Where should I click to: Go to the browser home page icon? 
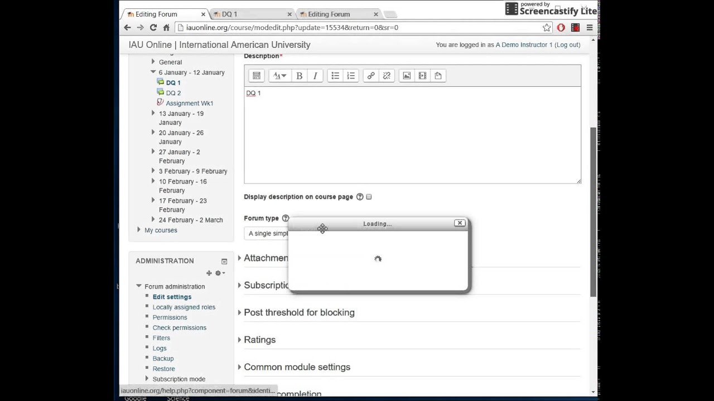tap(166, 27)
